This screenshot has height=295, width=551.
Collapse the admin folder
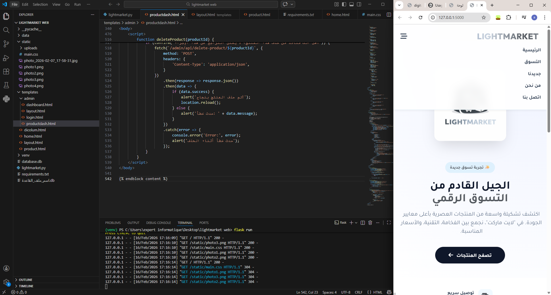click(29, 98)
